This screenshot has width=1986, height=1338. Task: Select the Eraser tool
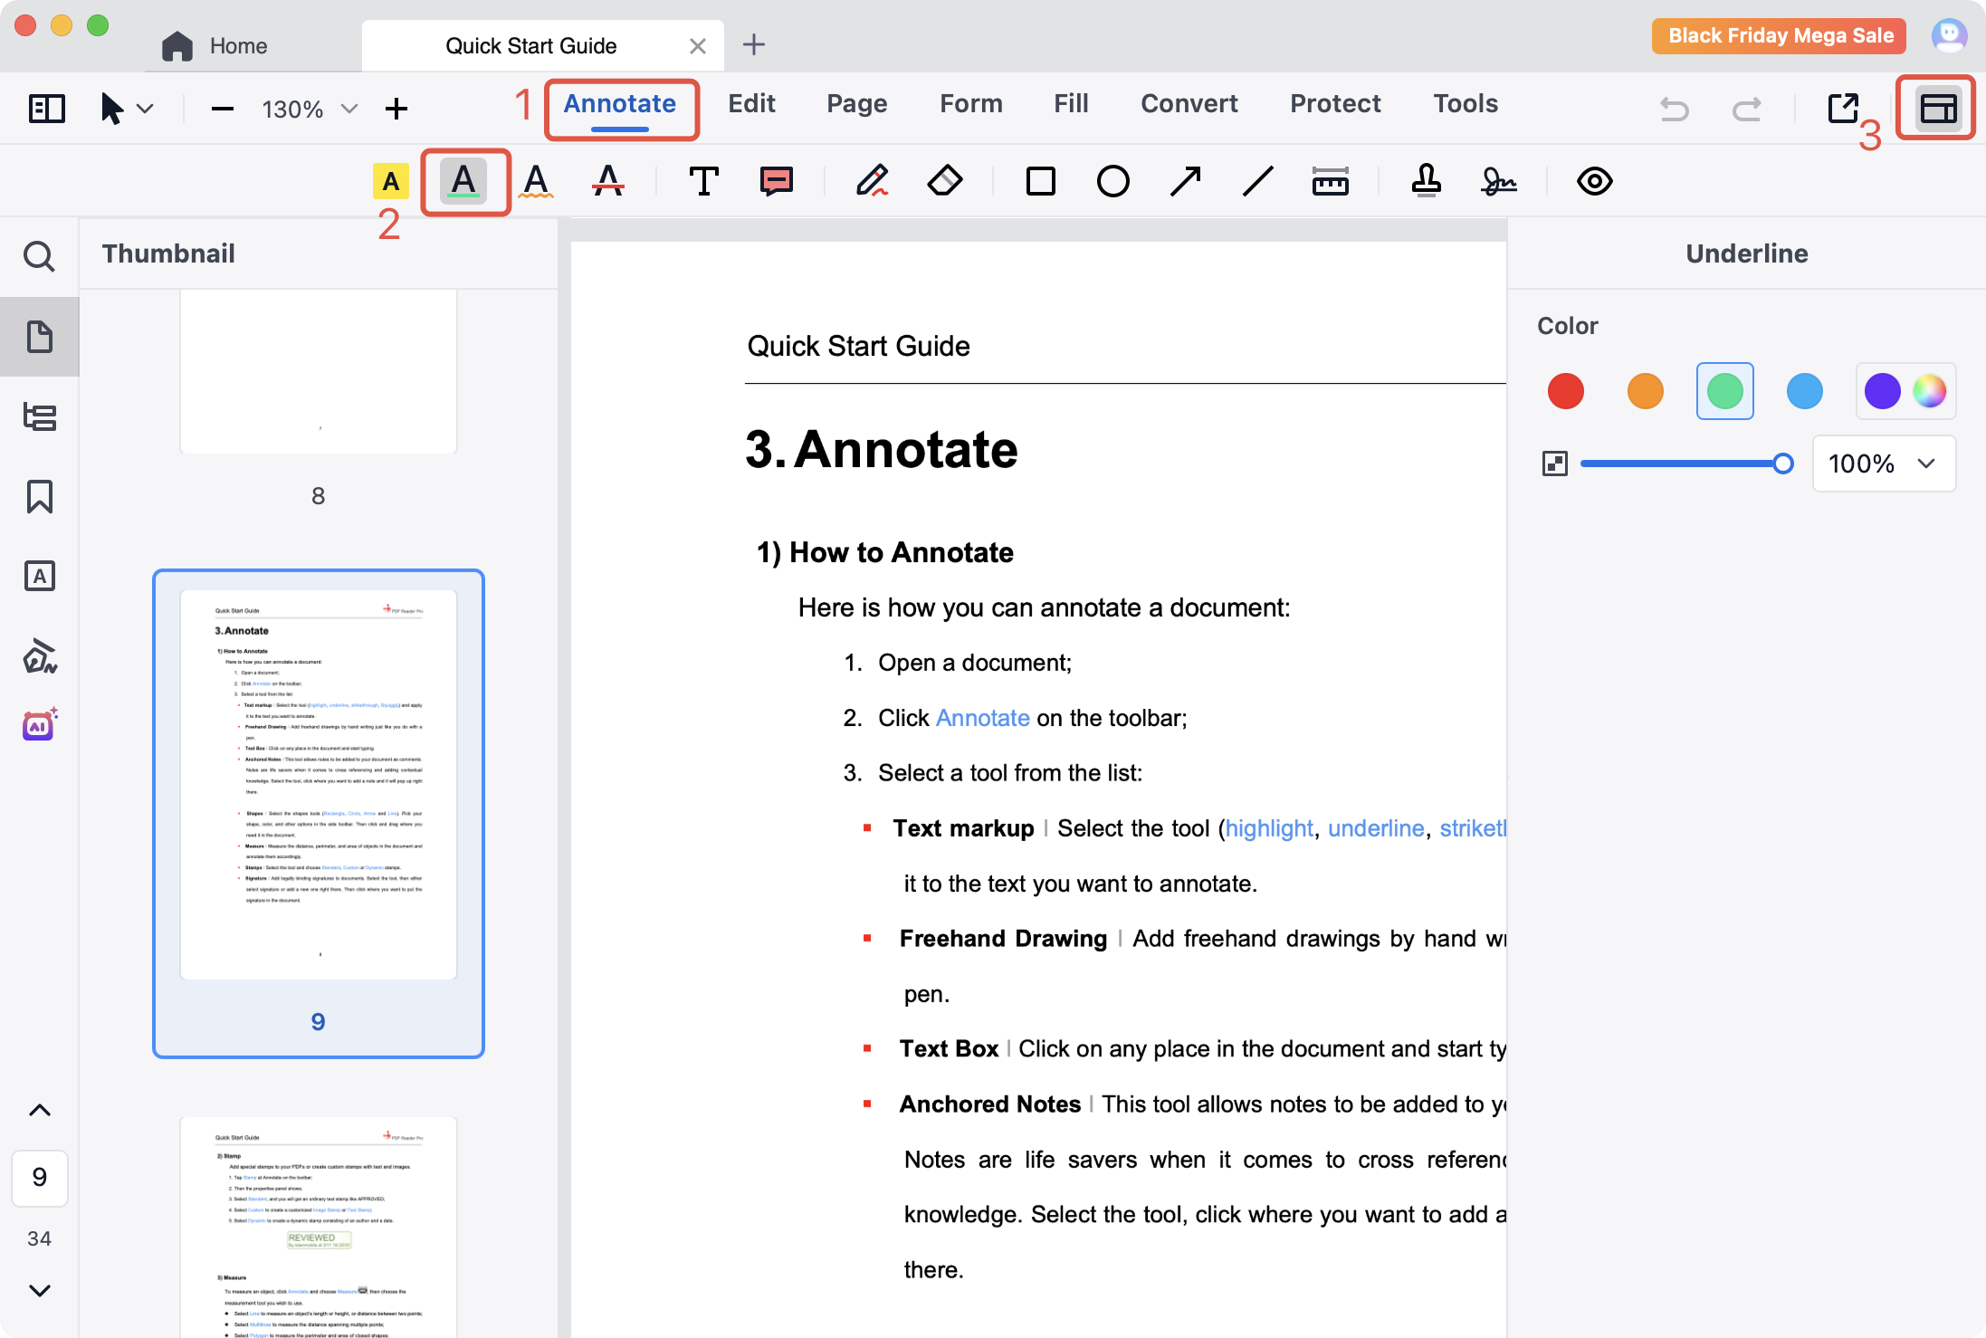pyautogui.click(x=945, y=181)
